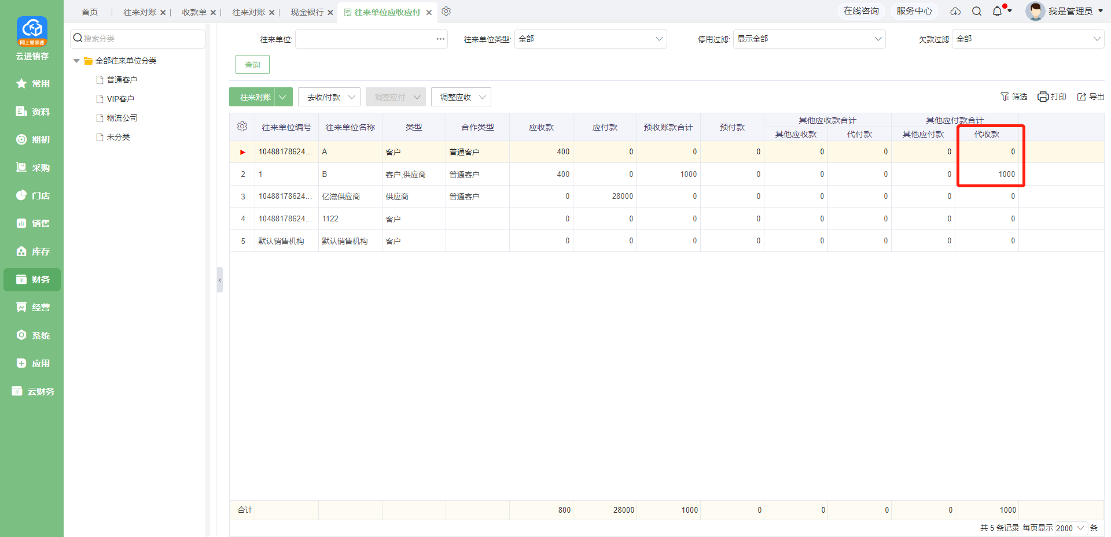Click the 查询 query button

pos(252,65)
